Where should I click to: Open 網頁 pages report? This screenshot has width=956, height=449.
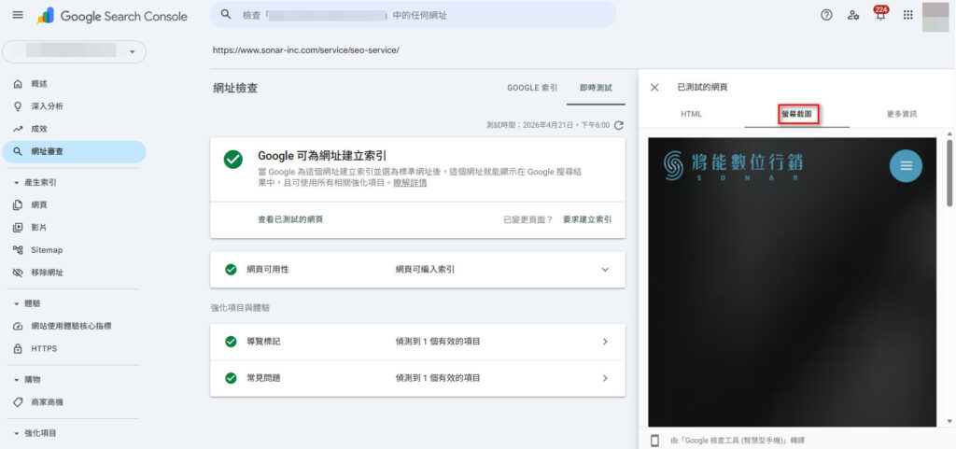(x=74, y=205)
